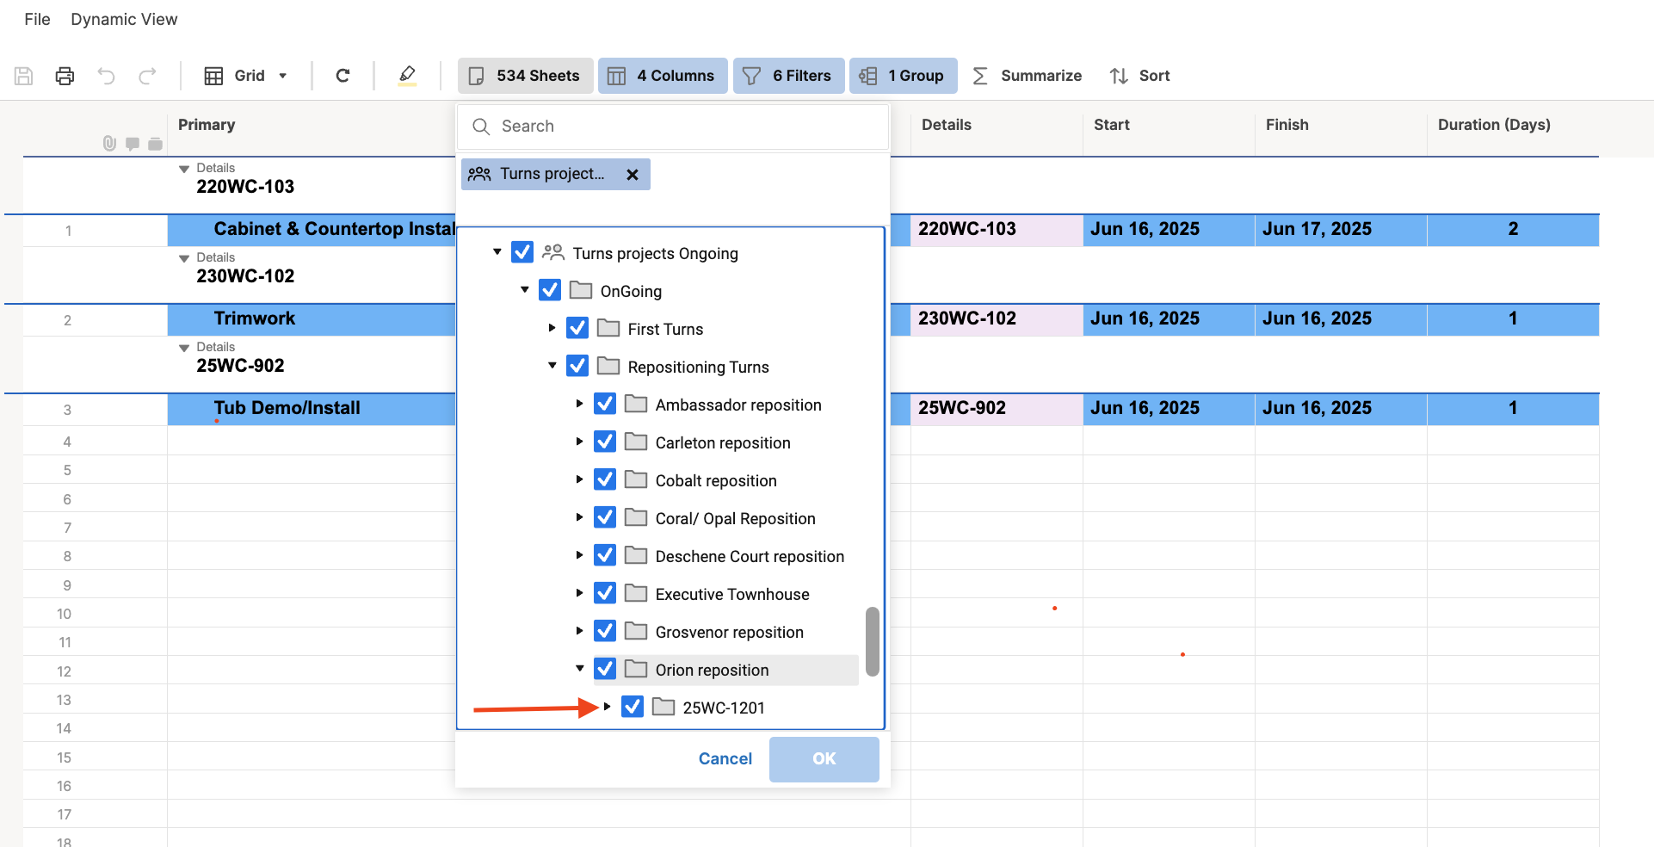Open the 1 Group settings
This screenshot has width=1654, height=847.
coord(903,76)
